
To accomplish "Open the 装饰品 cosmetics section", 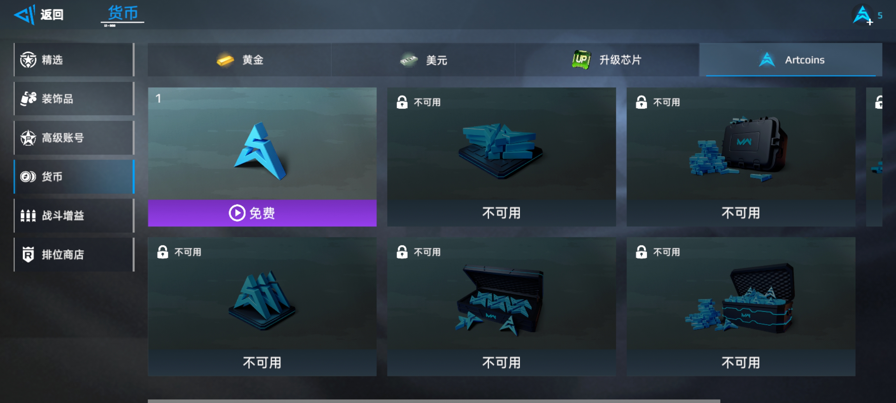I will [74, 99].
